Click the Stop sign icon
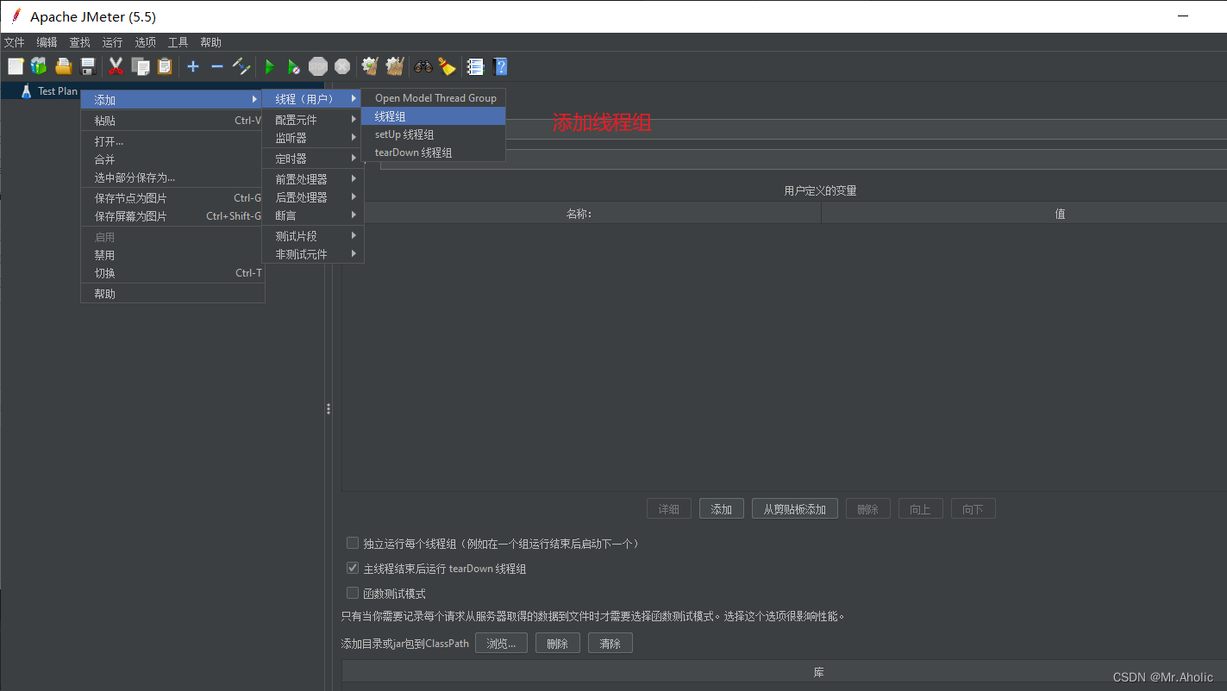 [x=318, y=66]
